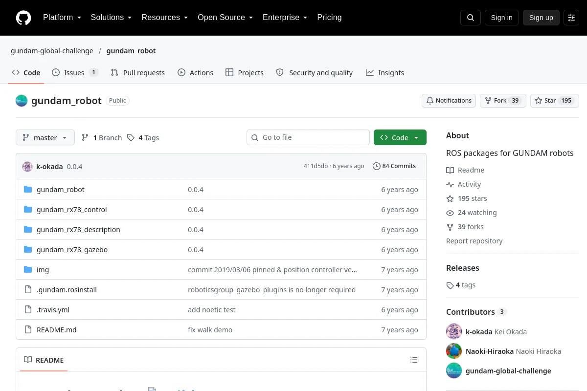Click k-okada's contributor avatar in sidebar
Viewport: 587px width, 391px height.
point(454,332)
